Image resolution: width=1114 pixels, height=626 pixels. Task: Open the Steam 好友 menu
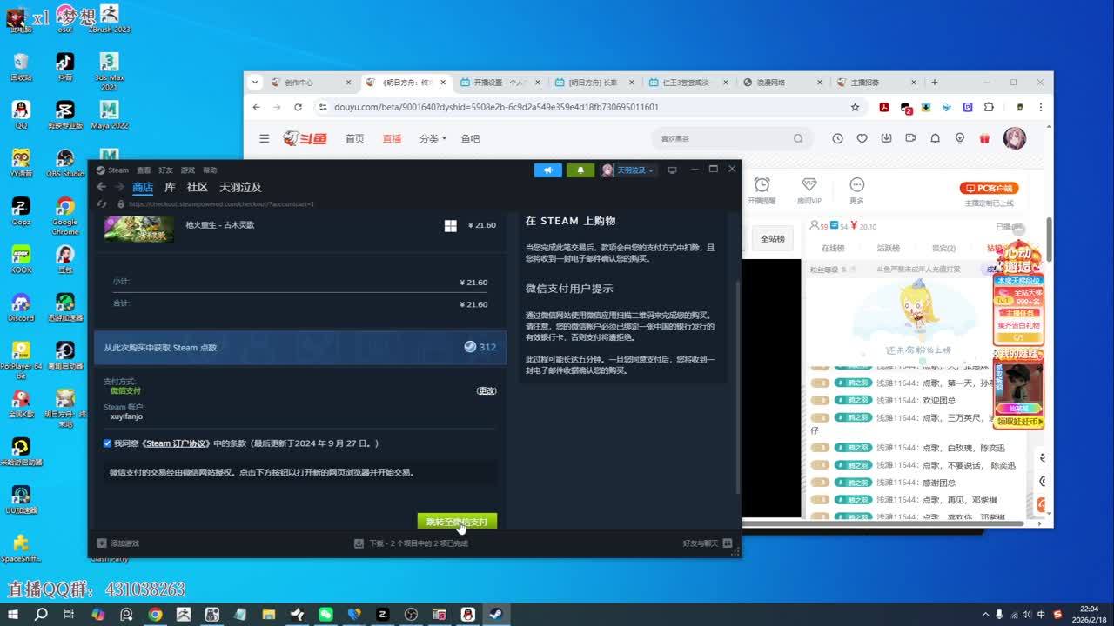coord(165,170)
